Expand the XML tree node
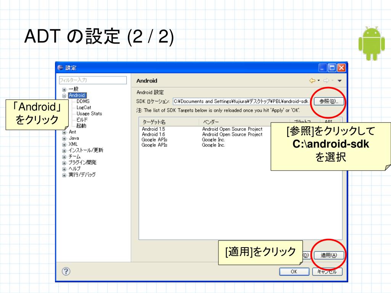This screenshot has height=293, width=391. pyautogui.click(x=64, y=145)
